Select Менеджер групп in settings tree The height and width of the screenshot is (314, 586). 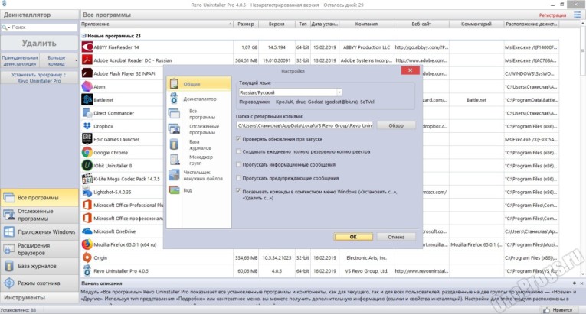coord(199,160)
